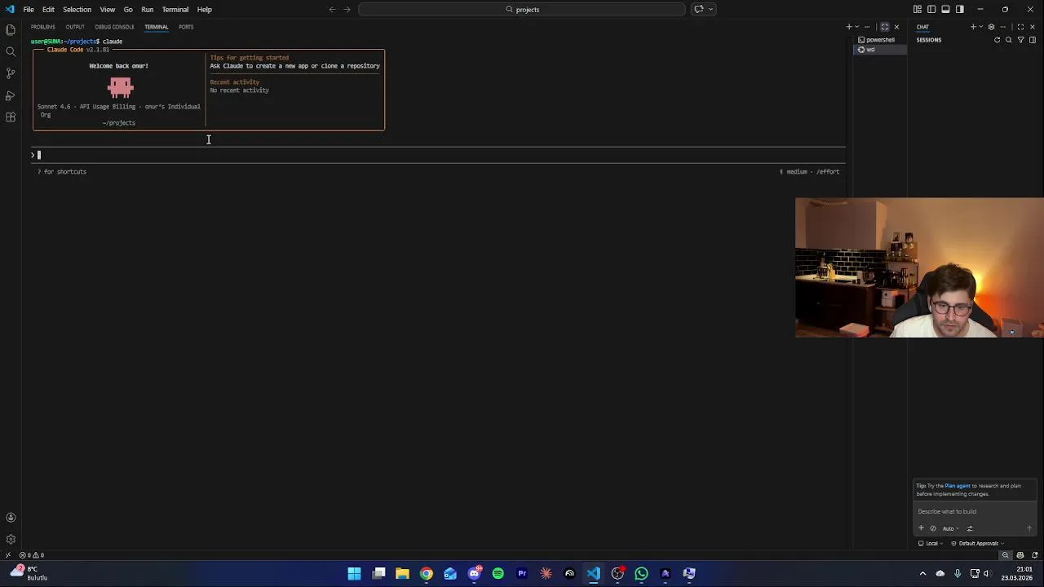Open remote window indicator in status bar
This screenshot has width=1044, height=587.
[x=7, y=555]
